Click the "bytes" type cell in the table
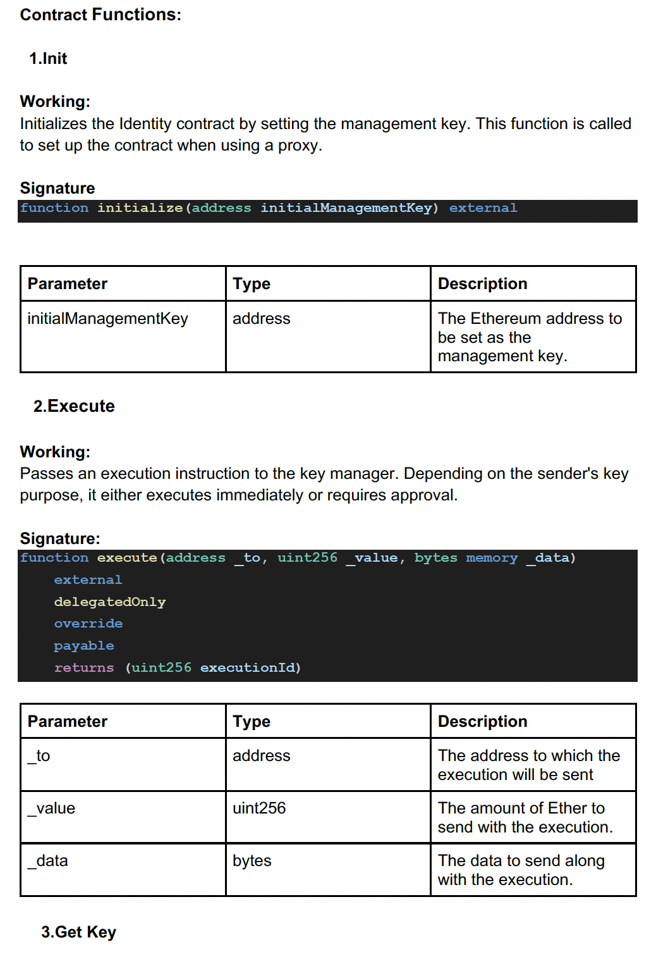Viewport: 656px width, 959px height. (252, 861)
